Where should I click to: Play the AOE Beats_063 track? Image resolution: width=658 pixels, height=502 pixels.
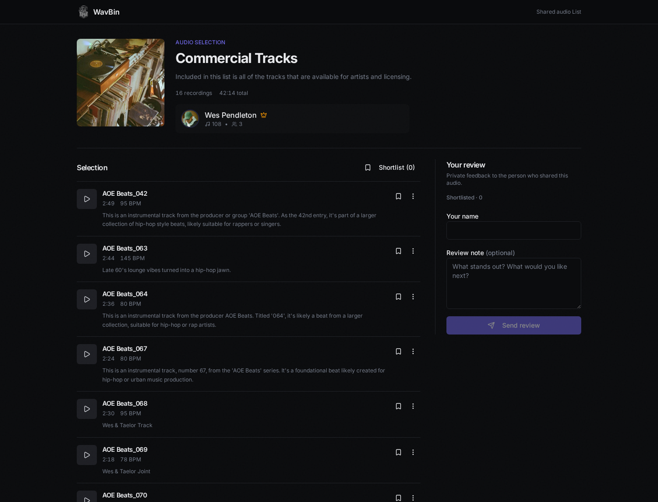tap(87, 254)
